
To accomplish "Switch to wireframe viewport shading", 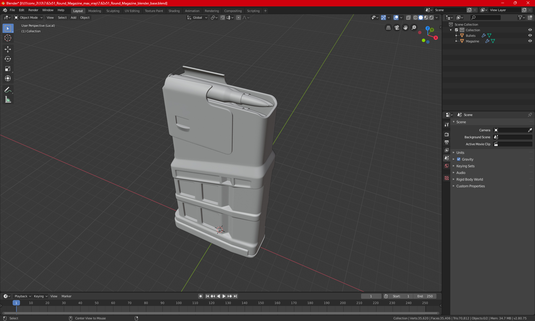I will (x=415, y=18).
